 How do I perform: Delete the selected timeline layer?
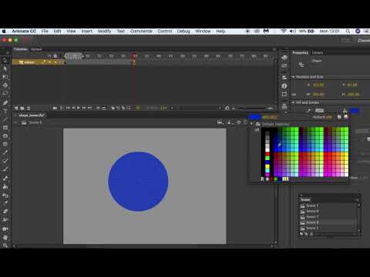[x=29, y=108]
